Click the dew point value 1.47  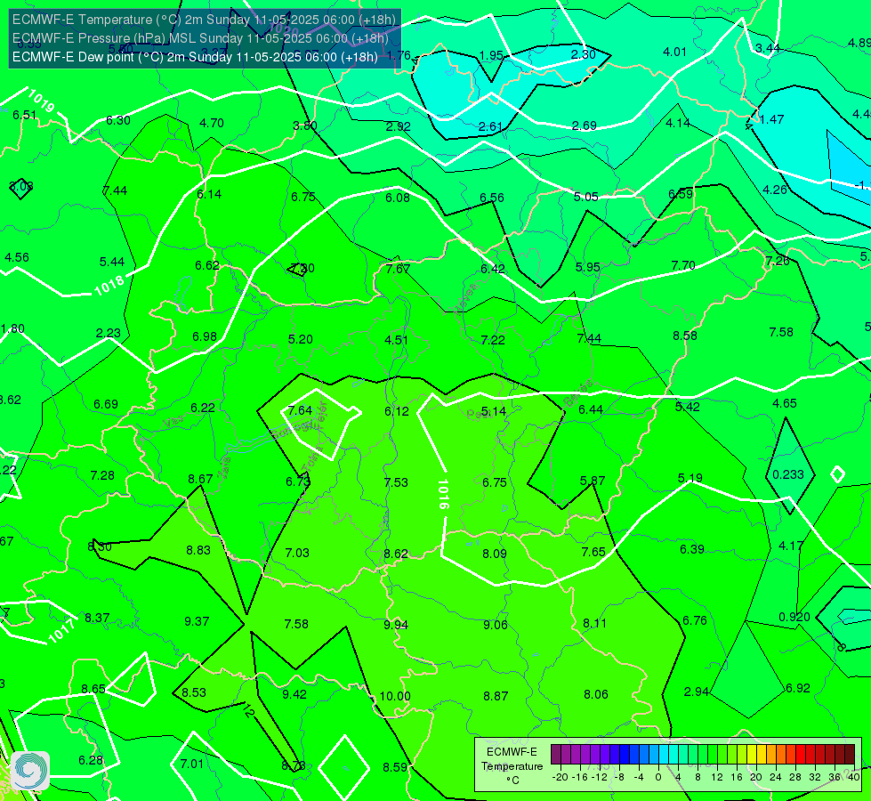click(x=771, y=119)
